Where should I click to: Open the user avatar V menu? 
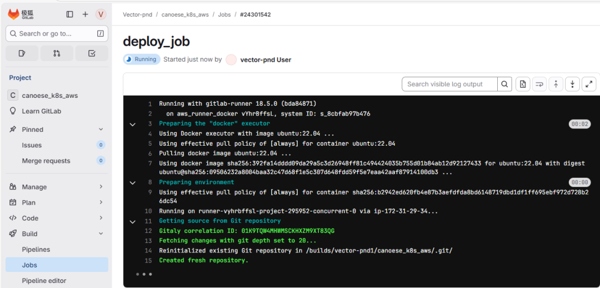pos(101,14)
